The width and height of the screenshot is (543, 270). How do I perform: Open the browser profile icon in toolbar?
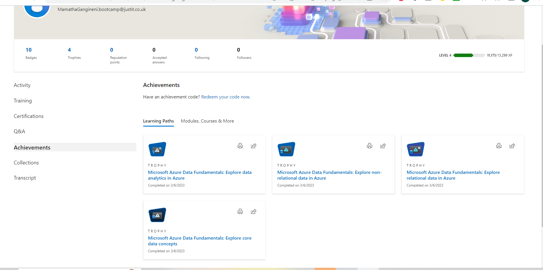[x=525, y=1]
